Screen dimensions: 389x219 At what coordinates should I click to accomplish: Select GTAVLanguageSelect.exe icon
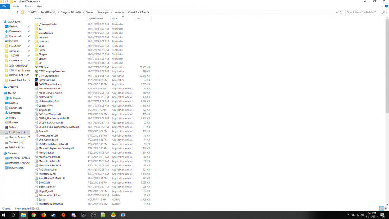(x=36, y=72)
